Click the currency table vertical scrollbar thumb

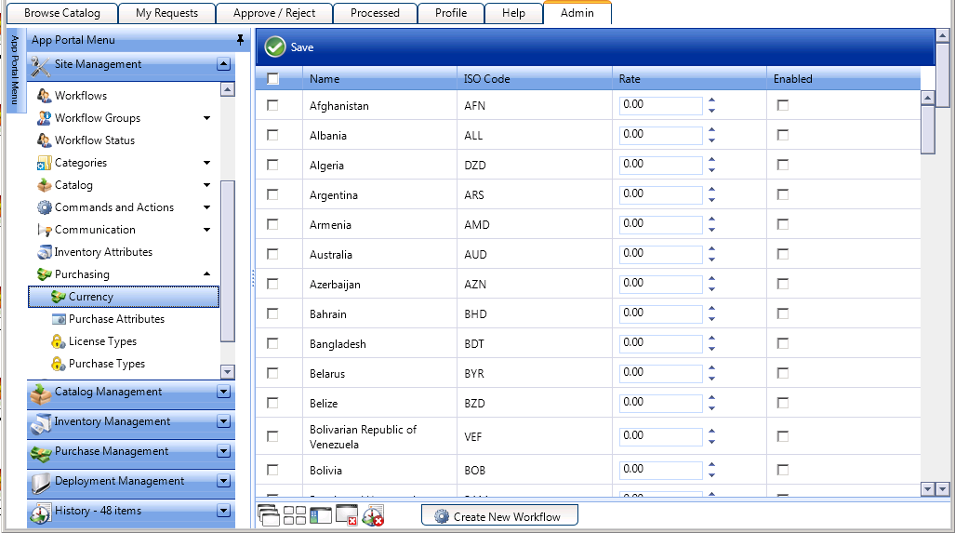tap(927, 129)
